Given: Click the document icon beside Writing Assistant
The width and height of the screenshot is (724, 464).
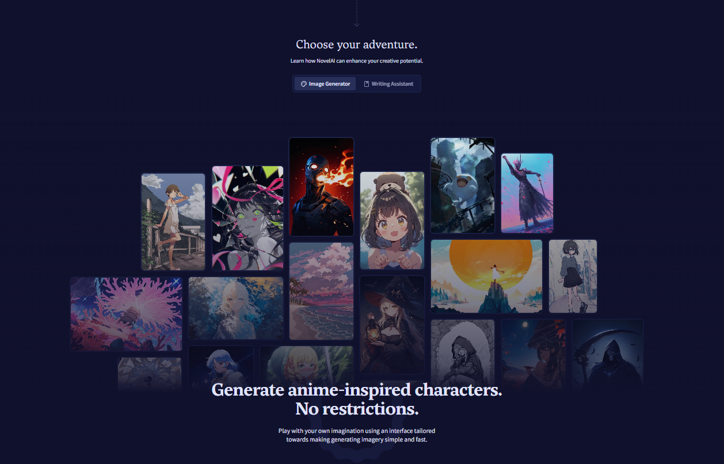Looking at the screenshot, I should pyautogui.click(x=367, y=84).
